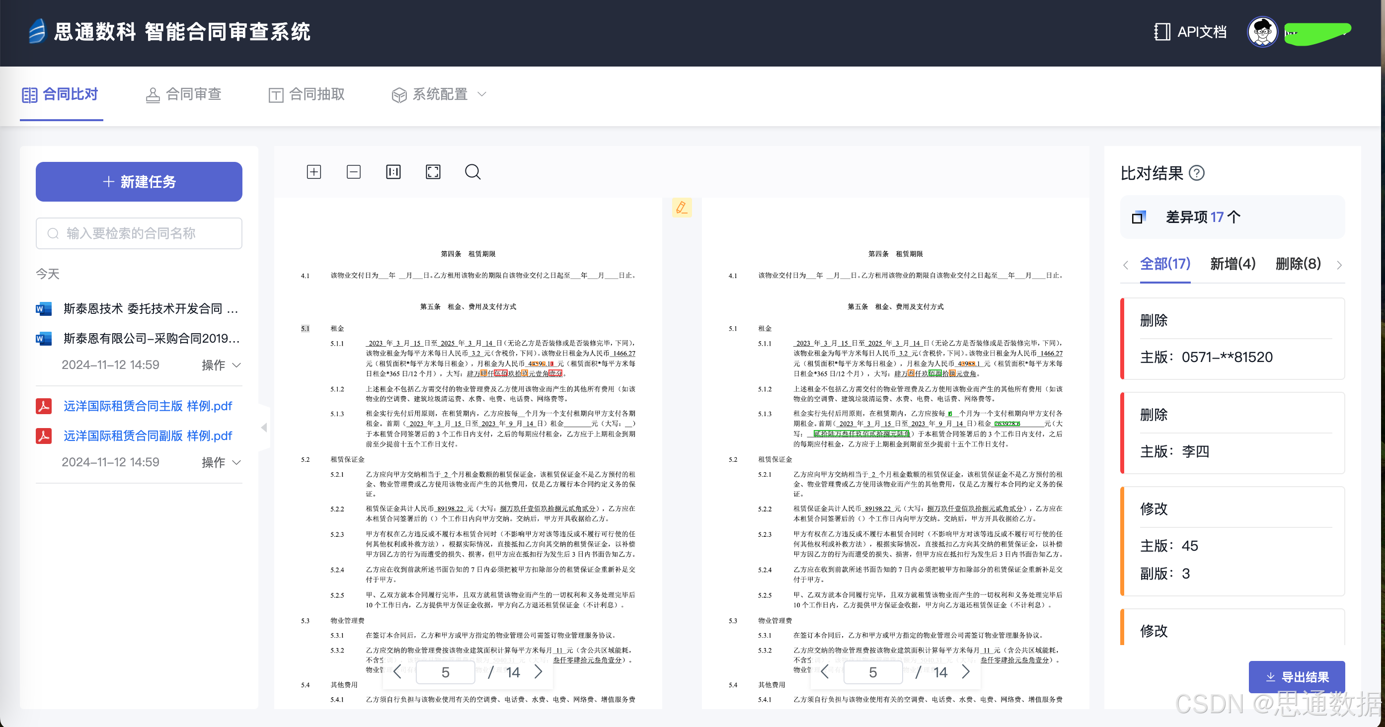Click the magnifier search icon in toolbar
The image size is (1385, 727).
tap(472, 172)
